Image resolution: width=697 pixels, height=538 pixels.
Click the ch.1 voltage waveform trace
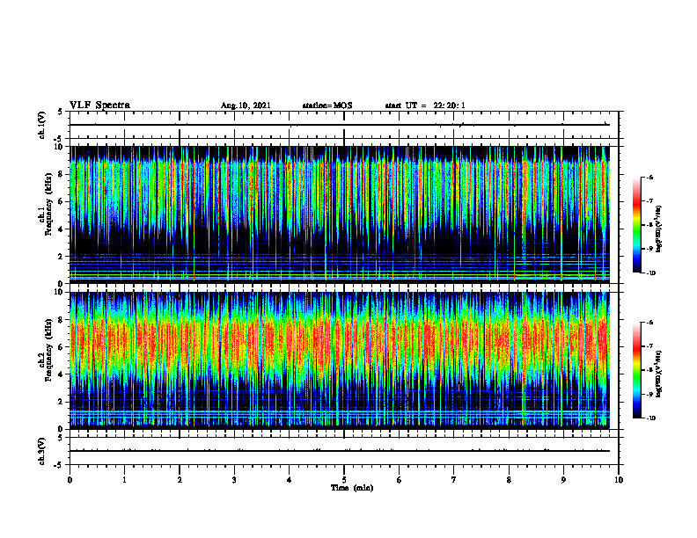point(340,125)
